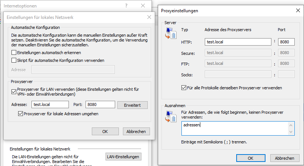
Task: Toggle 'Proxyserver für lokale Adressen umgehen'
Action: point(21,114)
